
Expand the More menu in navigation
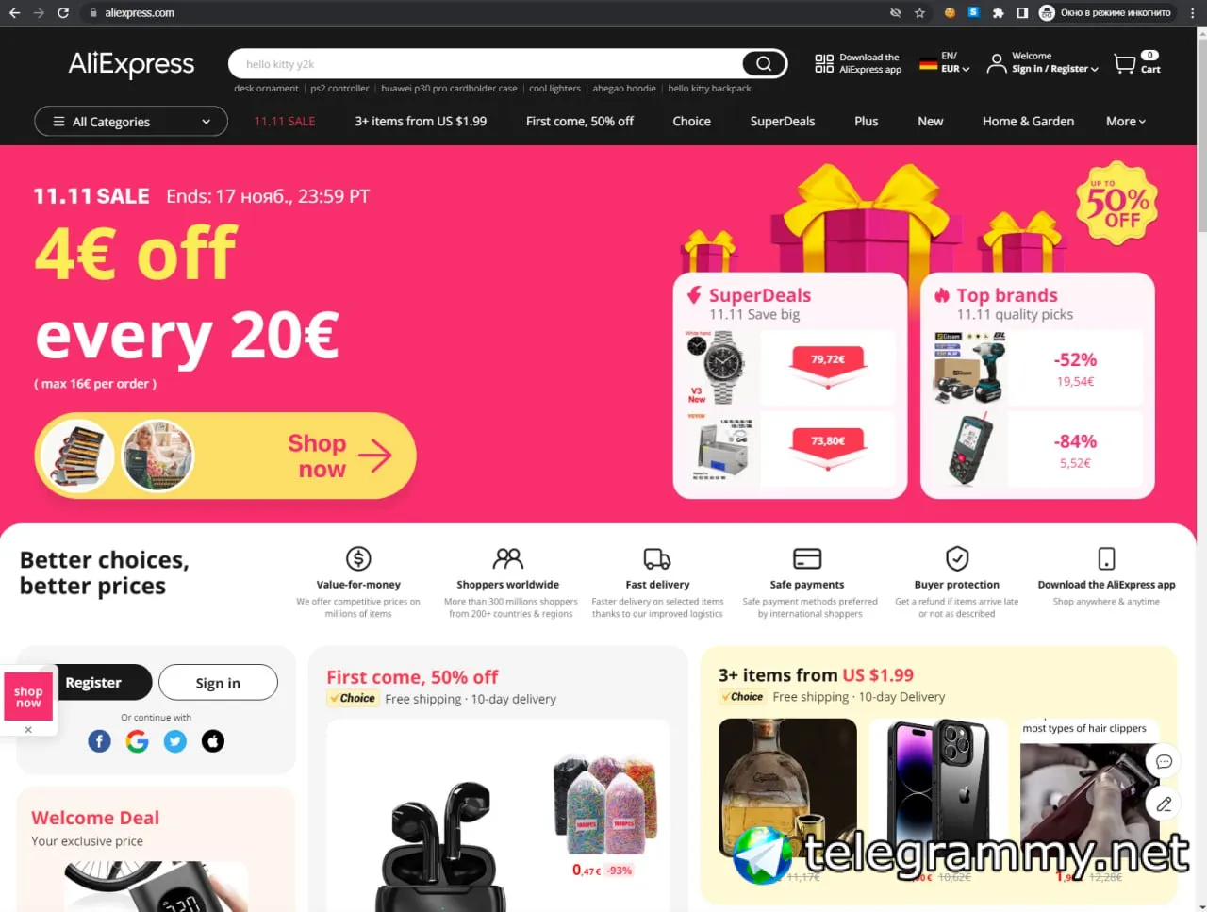[x=1126, y=122]
